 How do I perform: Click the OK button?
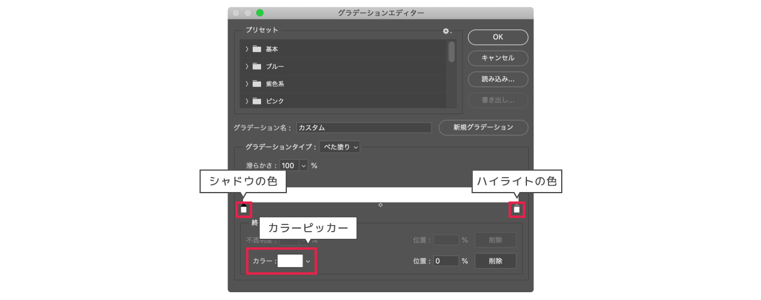tap(498, 37)
